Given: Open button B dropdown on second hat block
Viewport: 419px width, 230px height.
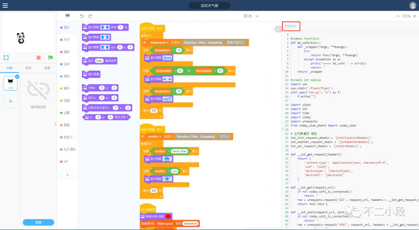Looking at the screenshot, I should [159, 130].
